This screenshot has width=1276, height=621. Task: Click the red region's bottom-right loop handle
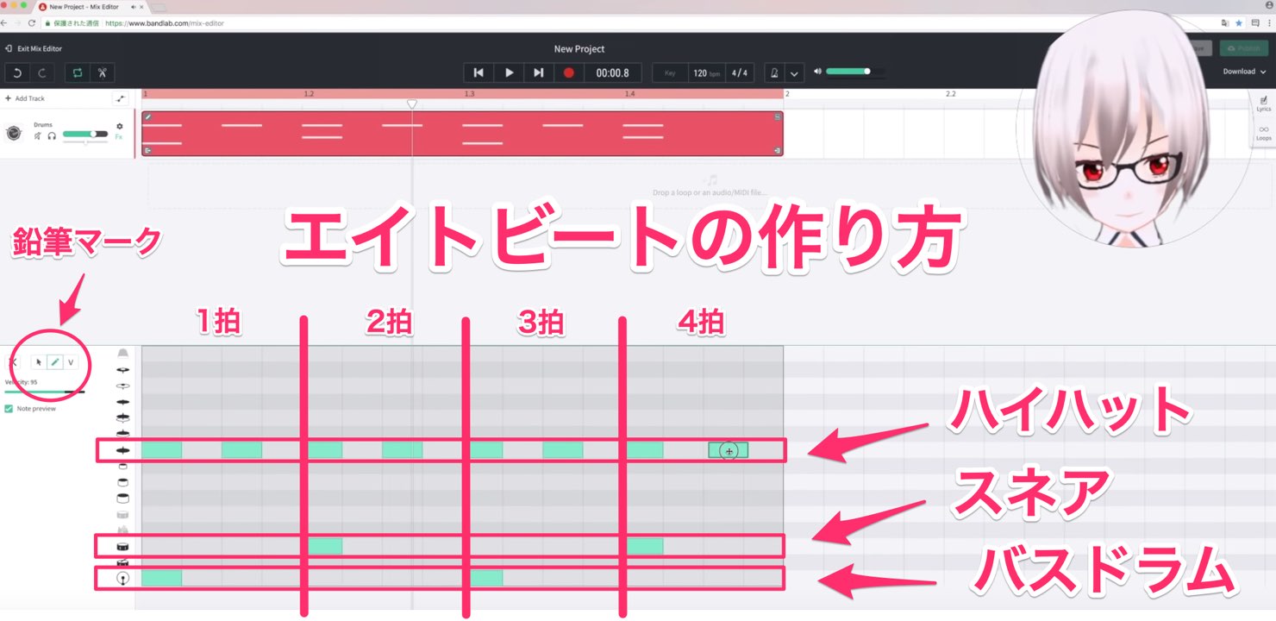tap(778, 151)
